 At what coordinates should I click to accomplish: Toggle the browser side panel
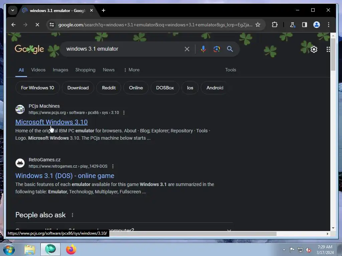pyautogui.click(x=305, y=25)
